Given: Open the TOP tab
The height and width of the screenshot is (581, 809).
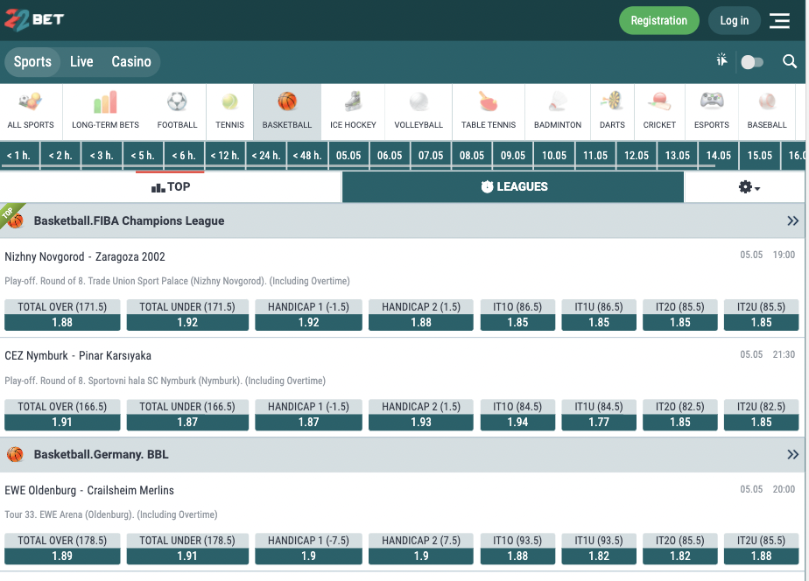Looking at the screenshot, I should [171, 186].
